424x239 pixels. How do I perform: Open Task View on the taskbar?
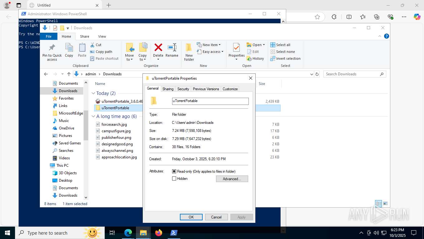coord(112,233)
